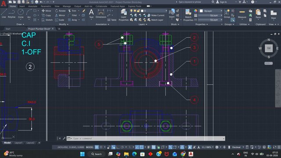This screenshot has width=281, height=158.
Task: Click the Undo arrow
Action: (x=41, y=2)
